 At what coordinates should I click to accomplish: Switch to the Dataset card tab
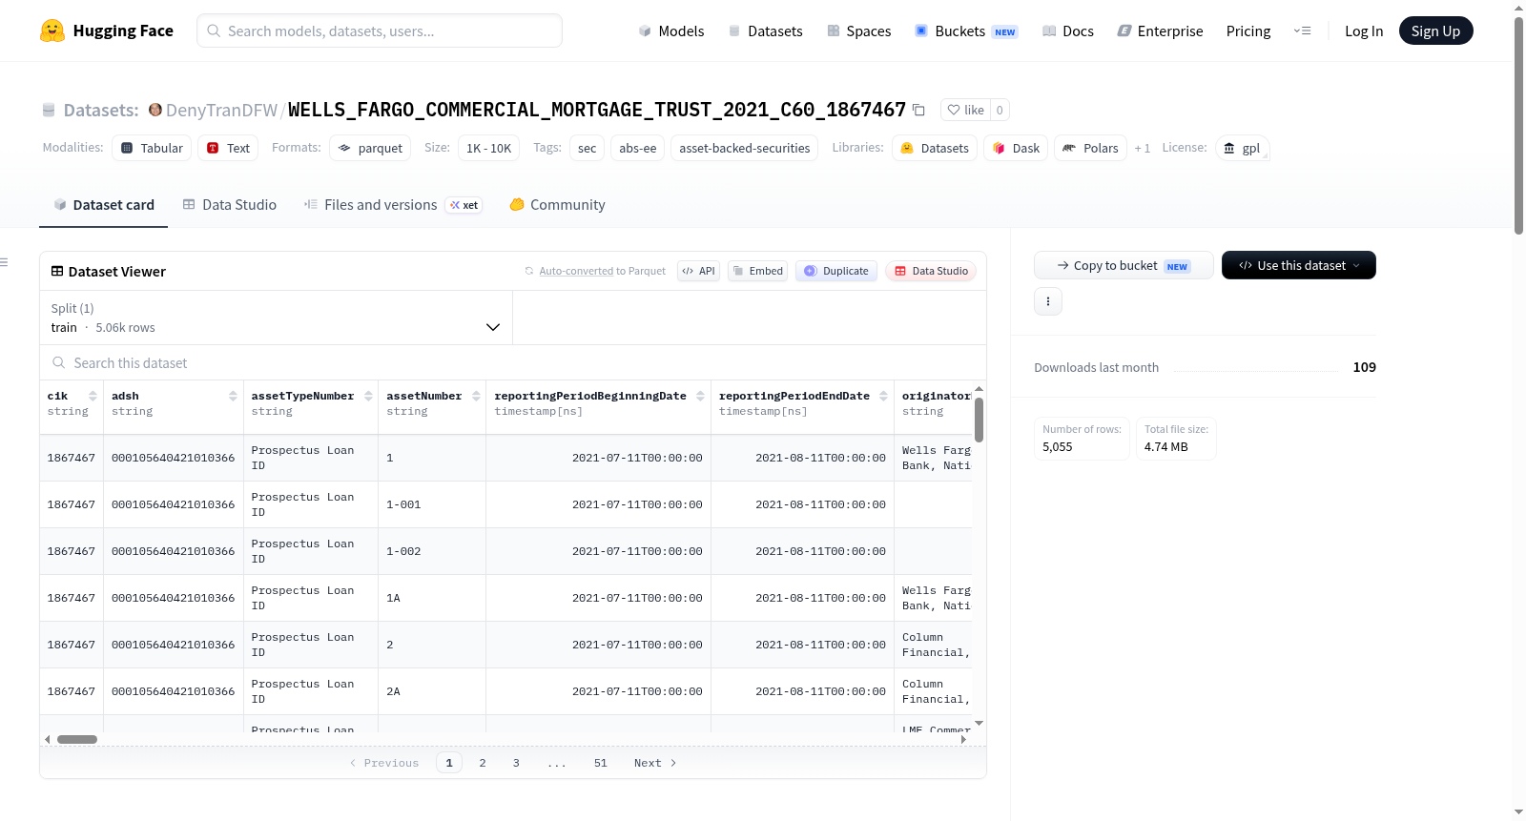(104, 205)
